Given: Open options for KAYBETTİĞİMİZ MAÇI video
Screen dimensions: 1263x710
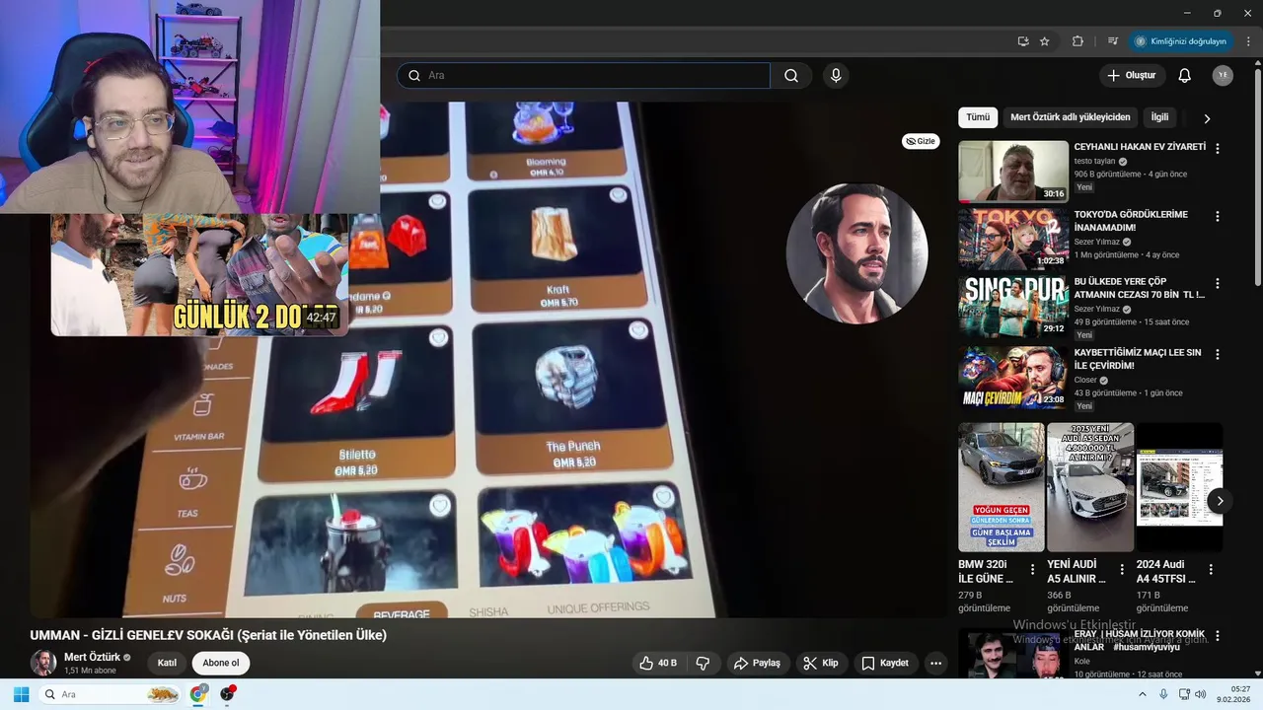Looking at the screenshot, I should point(1218,354).
